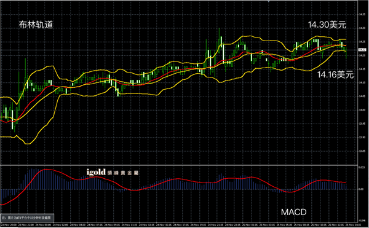
Task: Click the 24 Nov 00:00 time axis label
Action: 43,225
